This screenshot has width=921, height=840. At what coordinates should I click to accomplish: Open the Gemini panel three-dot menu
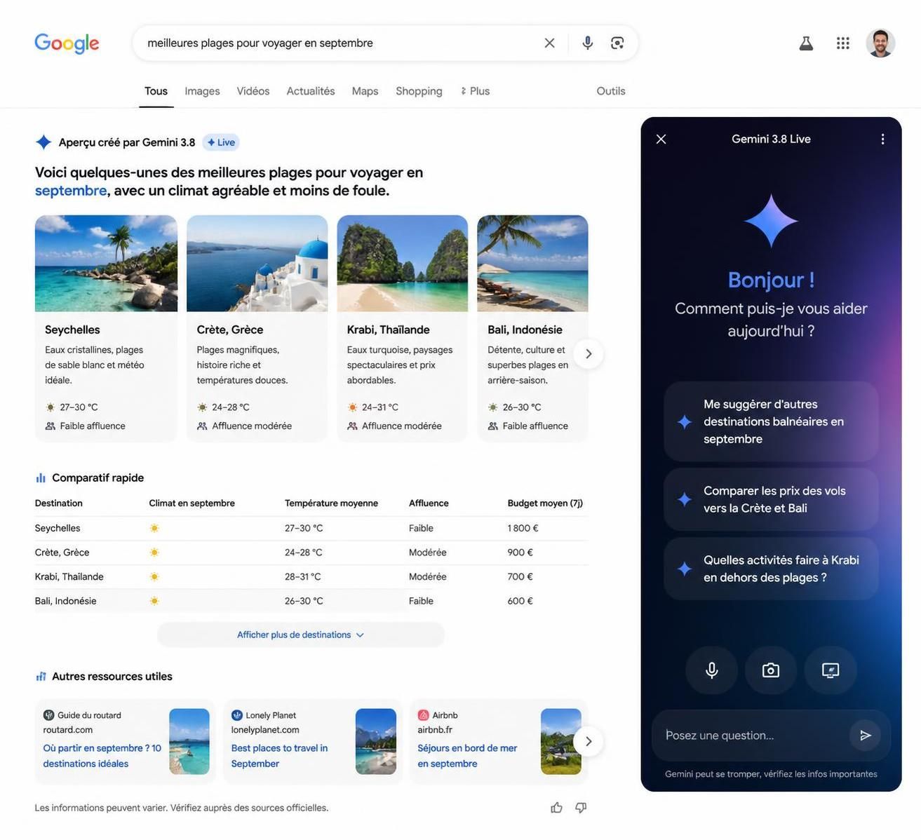(x=882, y=139)
